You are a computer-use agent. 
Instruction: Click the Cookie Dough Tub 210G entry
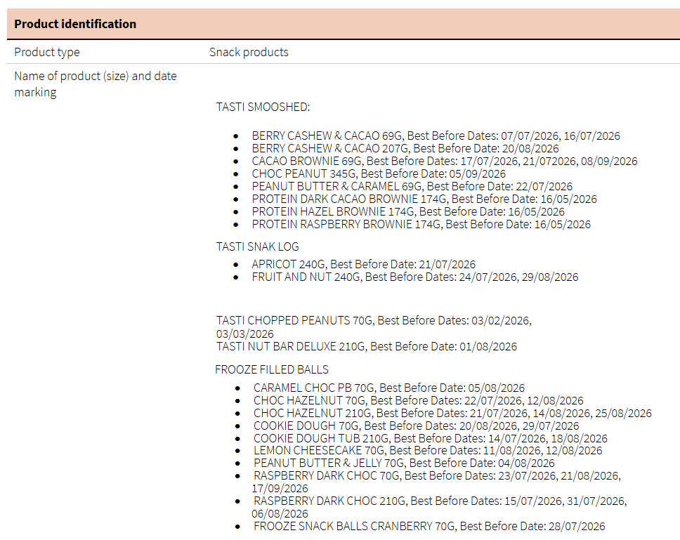pyautogui.click(x=431, y=438)
